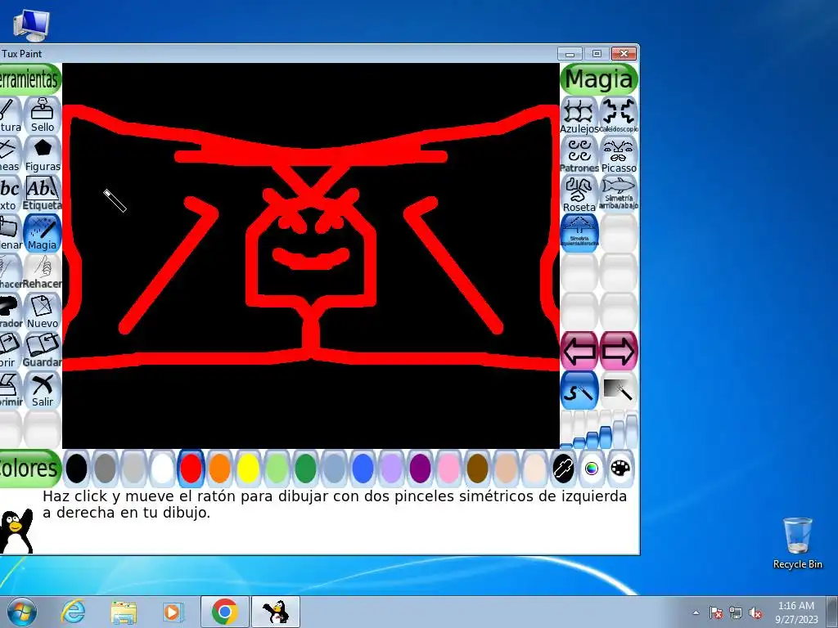Pick the sky blue-gray color swatch
This screenshot has width=838, height=628.
coord(334,469)
